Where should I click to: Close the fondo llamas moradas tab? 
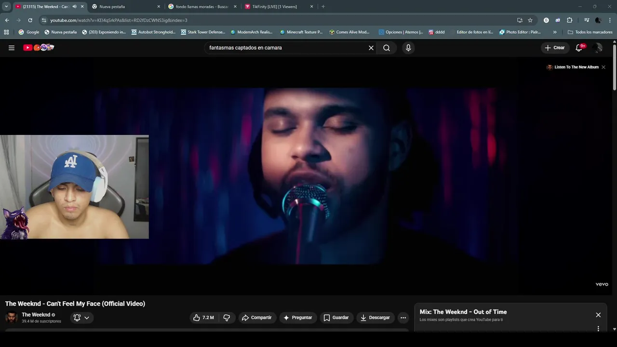point(235,7)
